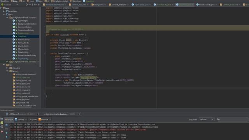249x140 pixels.
Task: Open BackgroundOperation class in project tree
Action: pos(27,24)
